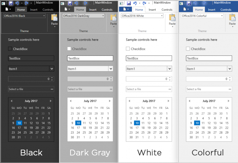Toggle the CheckBox in the White theme panel
The width and height of the screenshot is (238, 163).
[x=128, y=49]
